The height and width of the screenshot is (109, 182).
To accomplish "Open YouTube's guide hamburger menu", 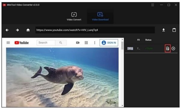I will tap(8, 43).
